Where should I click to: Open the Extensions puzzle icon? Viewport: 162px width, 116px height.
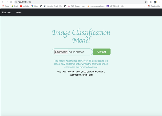point(151,2)
